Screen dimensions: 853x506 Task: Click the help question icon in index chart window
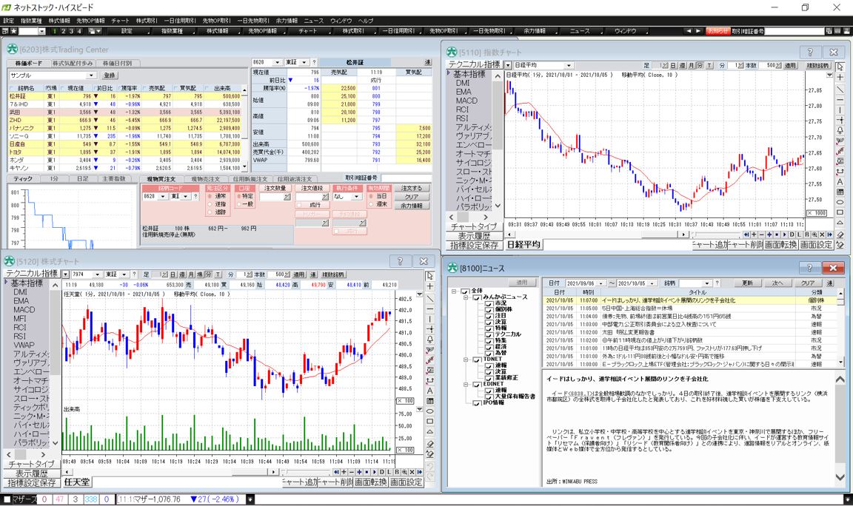coord(810,53)
